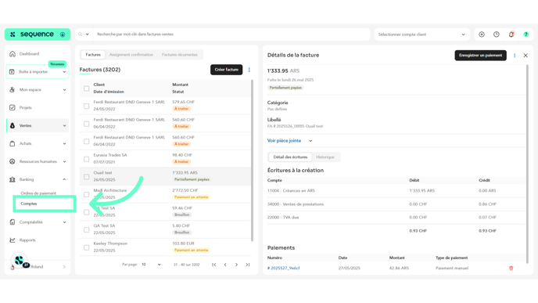Click the invoice keyword search field
Image resolution: width=538 pixels, height=303 pixels.
point(231,34)
